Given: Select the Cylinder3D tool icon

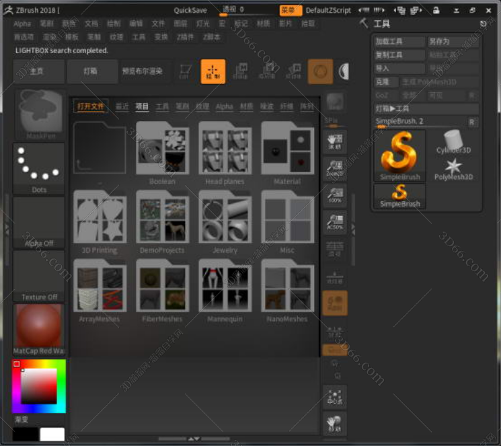Looking at the screenshot, I should pyautogui.click(x=453, y=143).
